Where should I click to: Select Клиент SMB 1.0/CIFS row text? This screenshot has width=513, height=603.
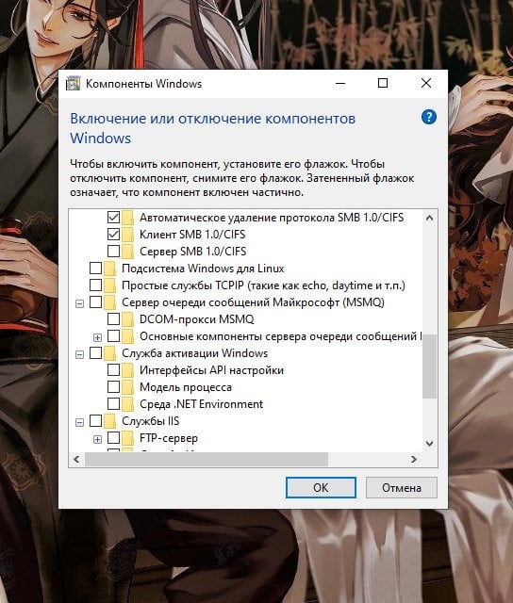[x=192, y=235]
